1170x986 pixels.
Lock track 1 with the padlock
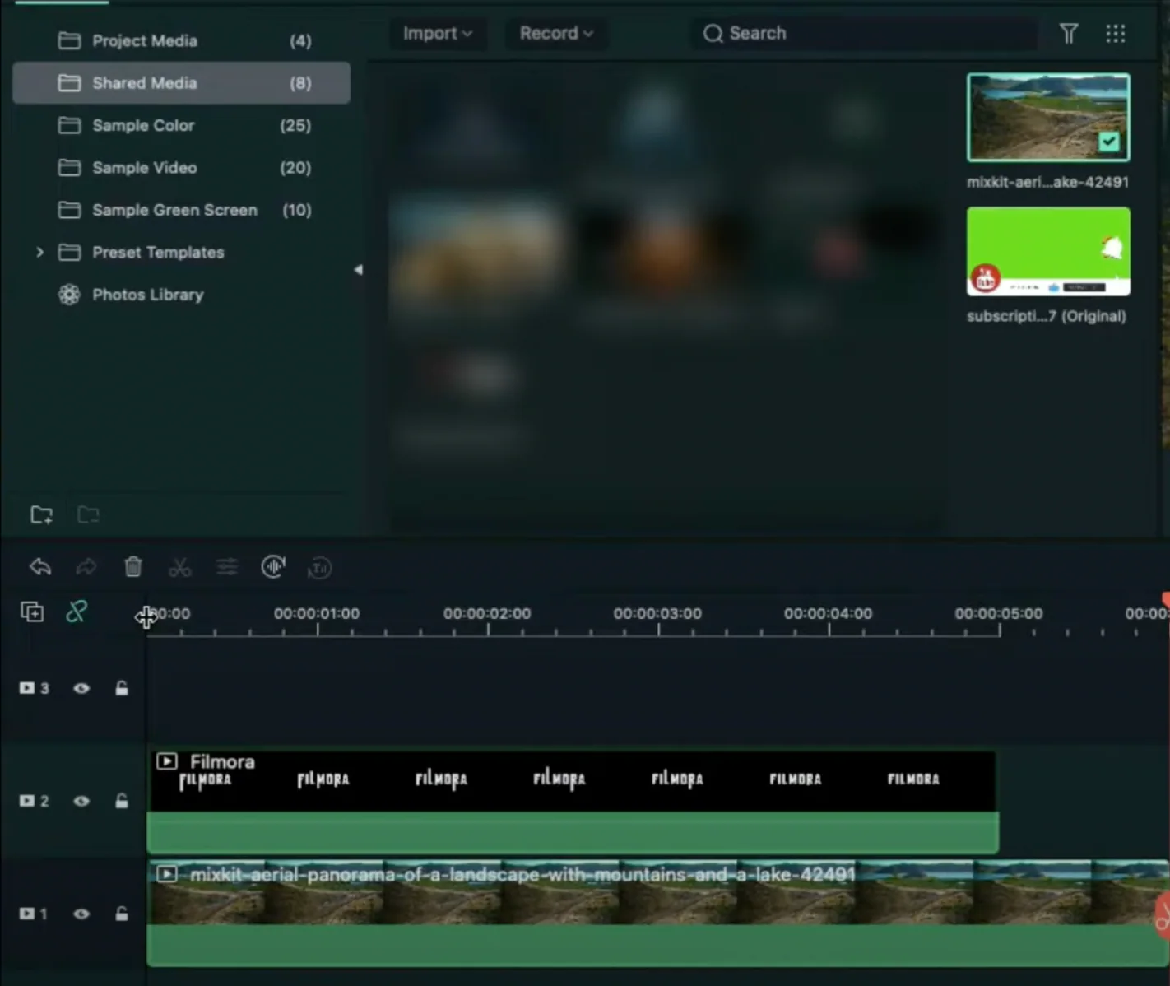tap(122, 914)
